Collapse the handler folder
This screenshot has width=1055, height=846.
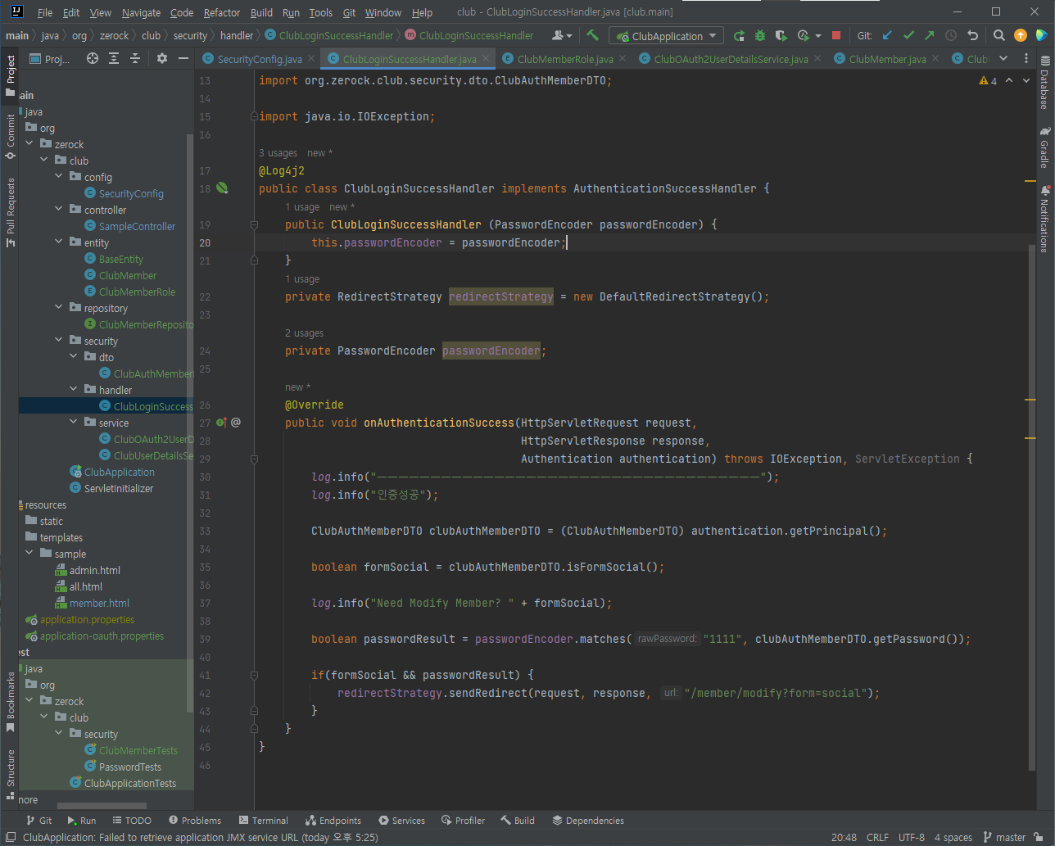74,390
